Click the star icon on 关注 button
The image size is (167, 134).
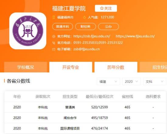[x=102, y=8]
